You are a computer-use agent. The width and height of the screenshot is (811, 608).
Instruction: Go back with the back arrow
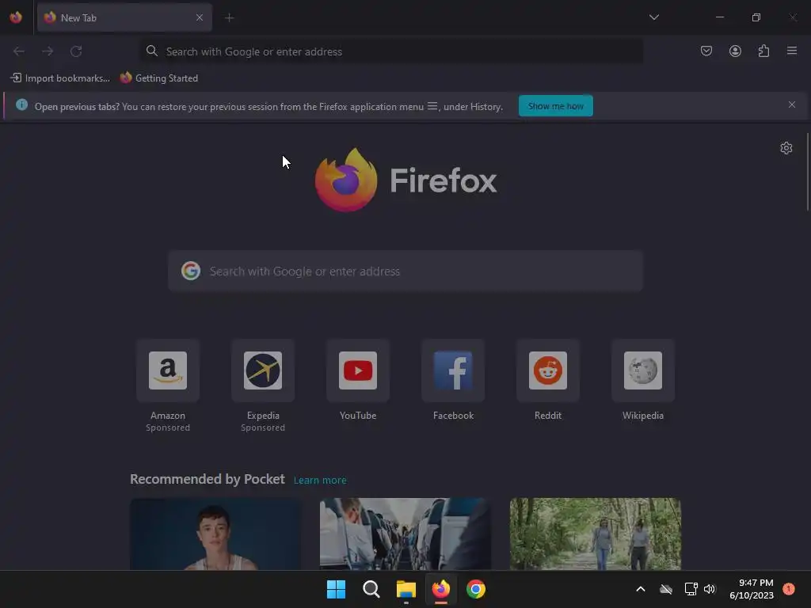pos(19,51)
